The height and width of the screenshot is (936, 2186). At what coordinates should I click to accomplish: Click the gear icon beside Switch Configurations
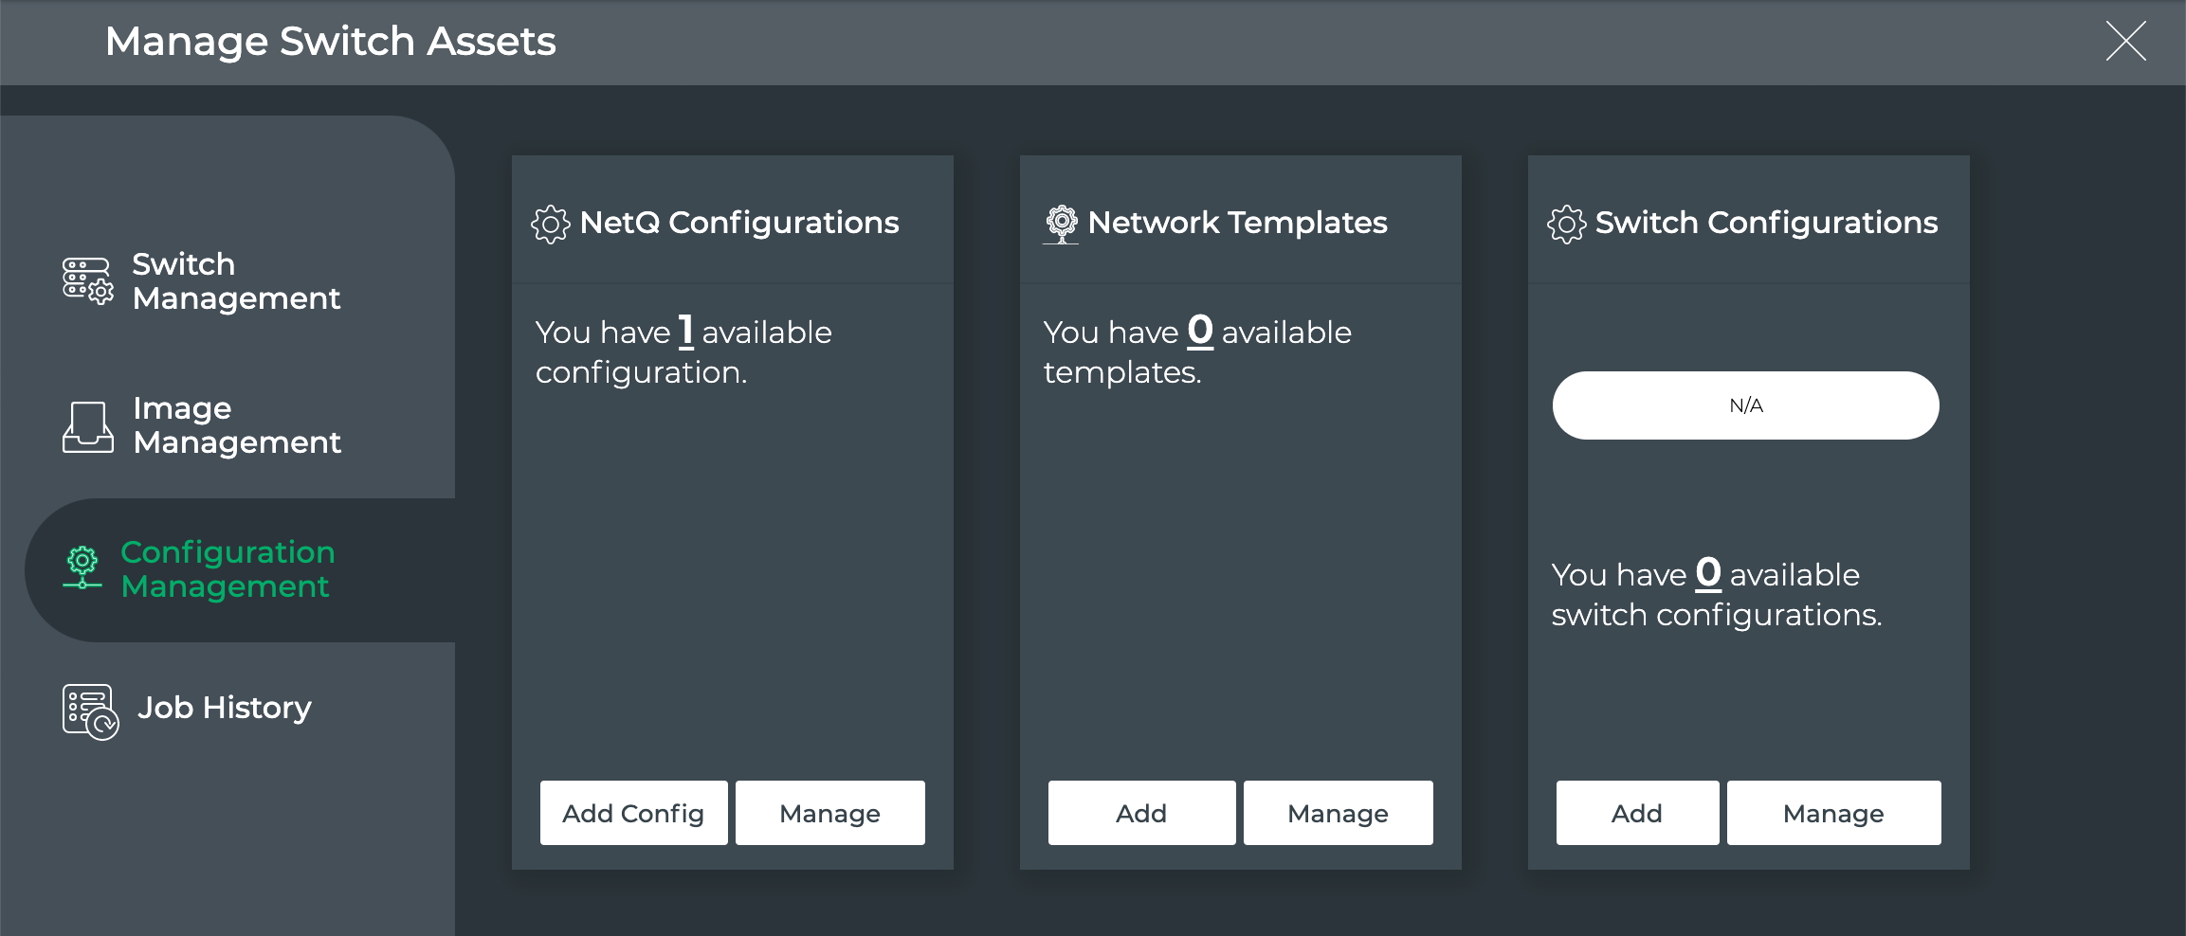(x=1566, y=225)
